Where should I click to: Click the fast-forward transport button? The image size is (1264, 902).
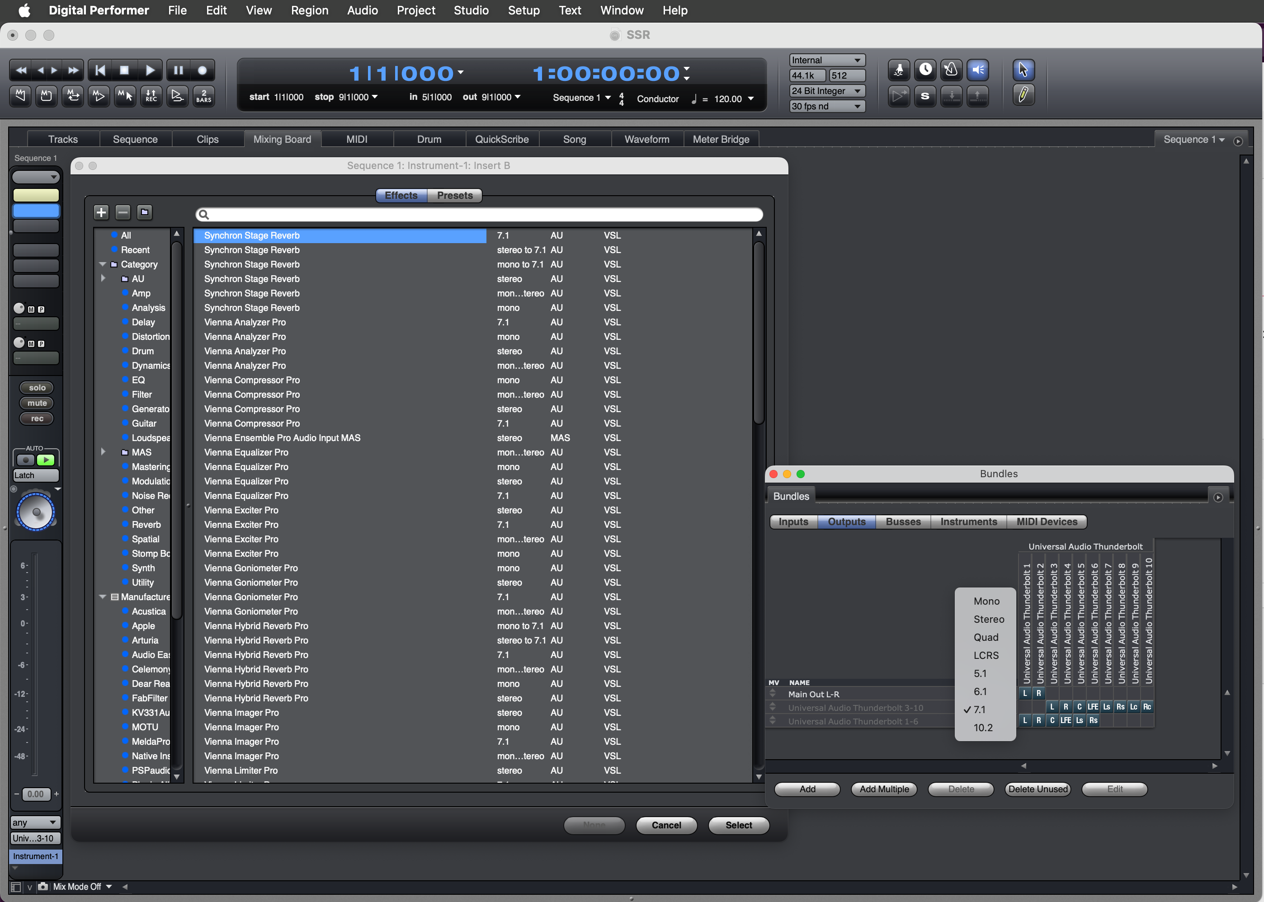pyautogui.click(x=73, y=70)
